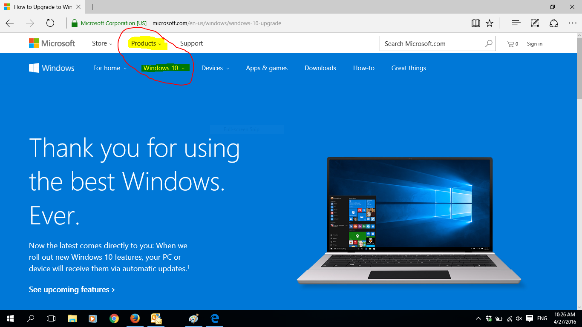Screen dimensions: 582x327
Task: Show hidden tray icons with the up chevron
Action: point(478,318)
